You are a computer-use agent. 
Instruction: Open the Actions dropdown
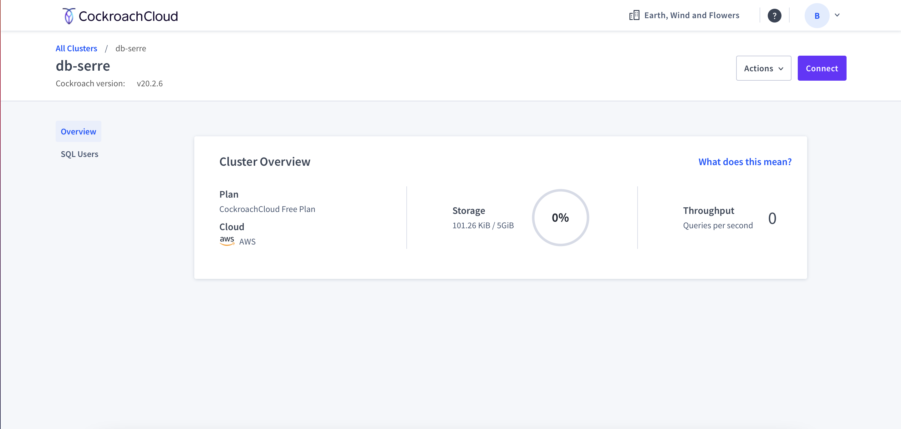click(x=763, y=68)
